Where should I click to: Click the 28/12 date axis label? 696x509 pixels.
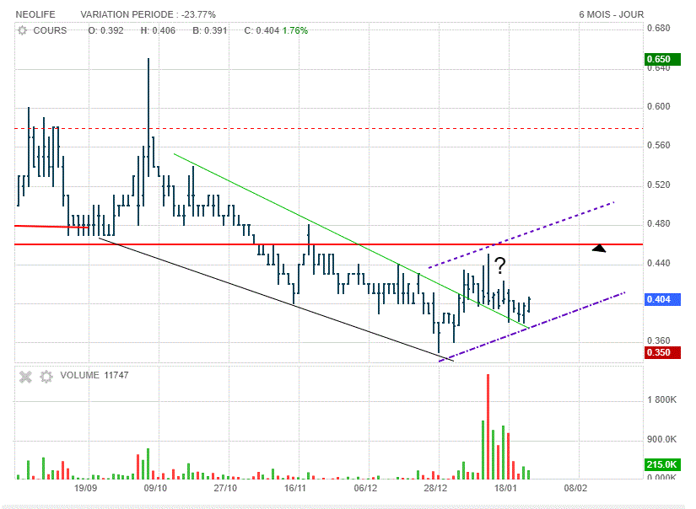click(435, 488)
